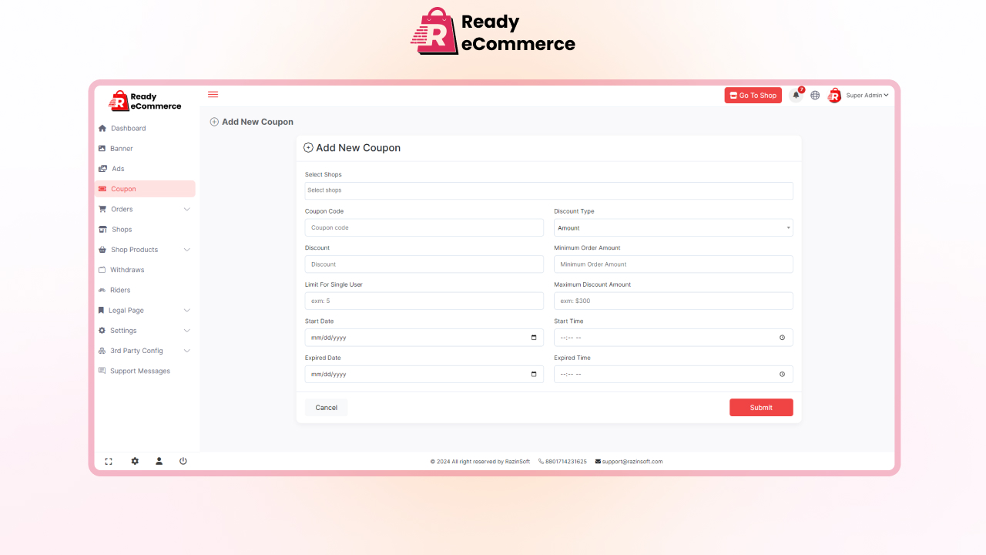Click the fullscreen icon in footer
Screen dimensions: 986x555
(x=109, y=461)
